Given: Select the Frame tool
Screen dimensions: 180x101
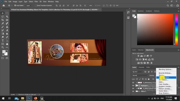Looking at the screenshot, I should coord(7,20).
